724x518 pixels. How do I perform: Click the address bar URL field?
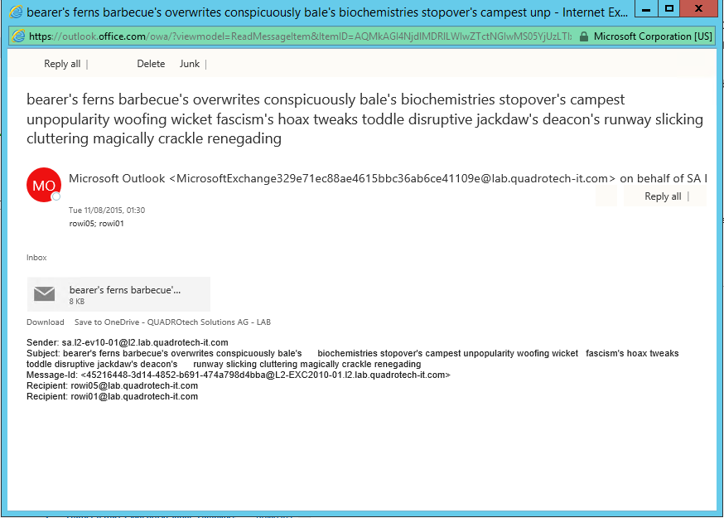coord(290,36)
